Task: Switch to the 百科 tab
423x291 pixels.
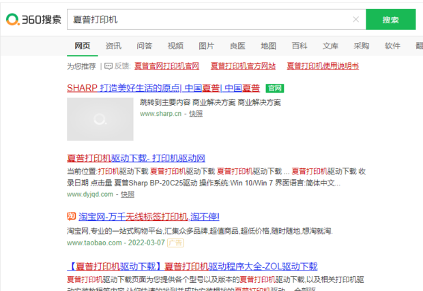Action: click(x=300, y=46)
